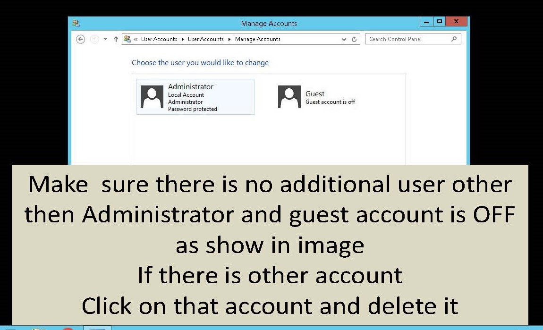Image resolution: width=543 pixels, height=330 pixels.
Task: Click the Administrator account avatar
Action: tap(152, 97)
